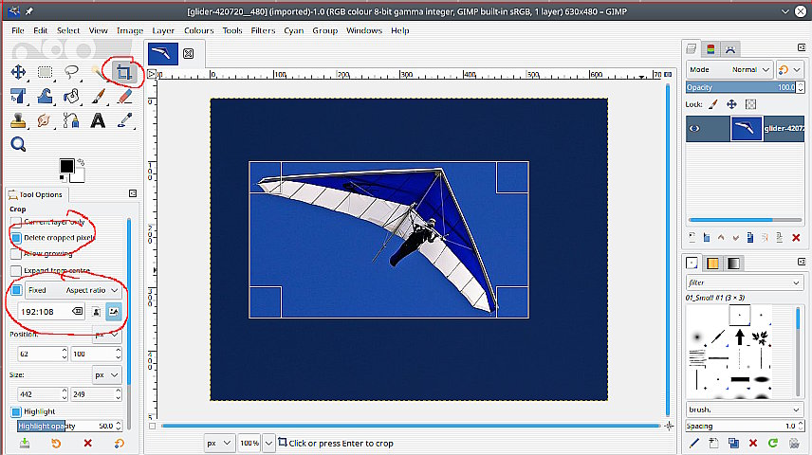The image size is (812, 455).
Task: Open the Size unit dropdown
Action: tap(106, 374)
